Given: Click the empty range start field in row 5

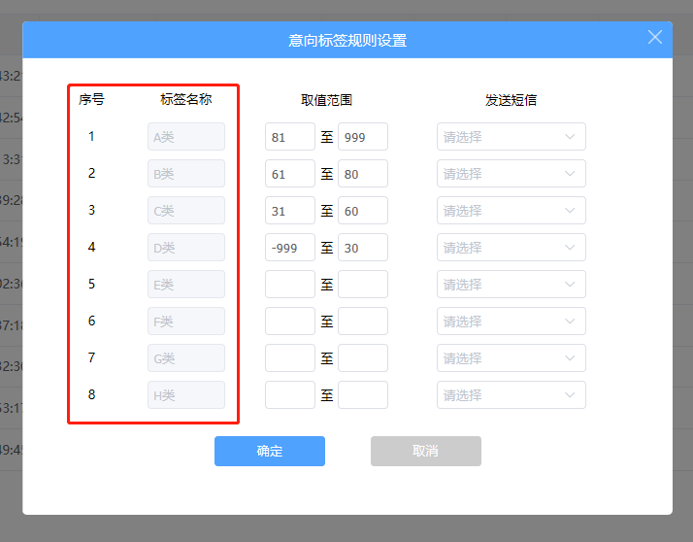Looking at the screenshot, I should click(289, 285).
